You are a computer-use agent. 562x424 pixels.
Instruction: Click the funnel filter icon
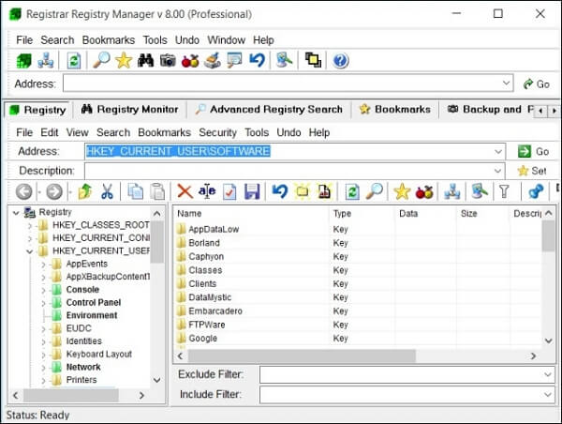(x=504, y=191)
